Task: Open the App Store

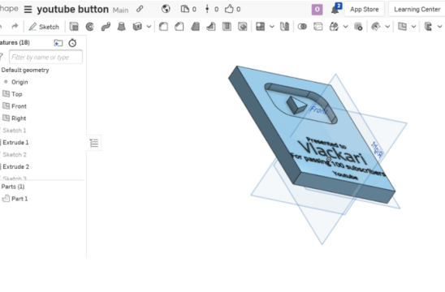Action: coord(364,10)
